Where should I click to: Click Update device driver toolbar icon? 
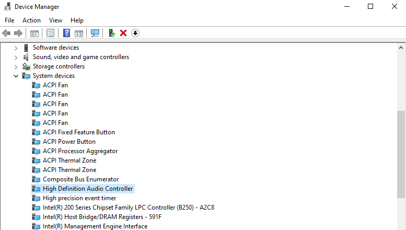point(112,33)
